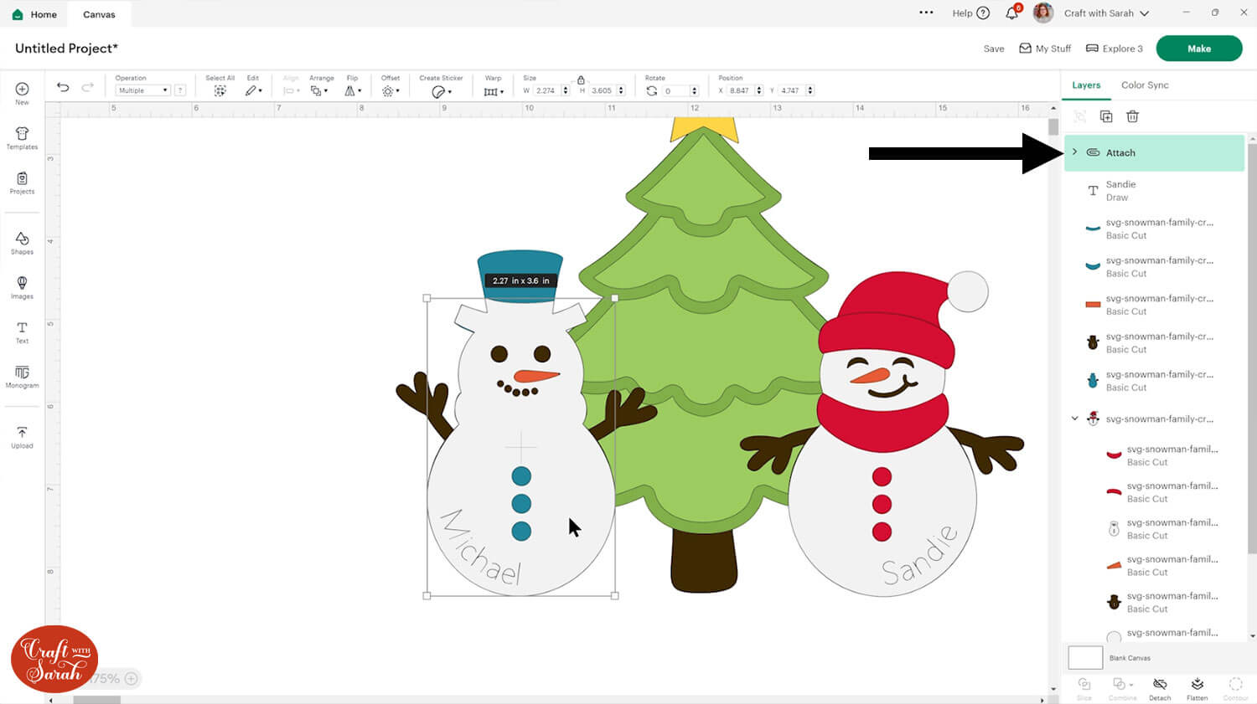Image resolution: width=1257 pixels, height=704 pixels.
Task: Open the Images library
Action: [x=22, y=287]
